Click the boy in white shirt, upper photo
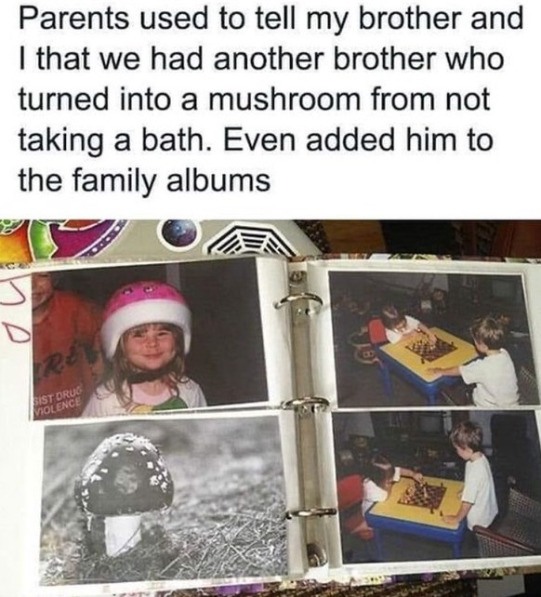This screenshot has height=597, width=541. (x=483, y=362)
